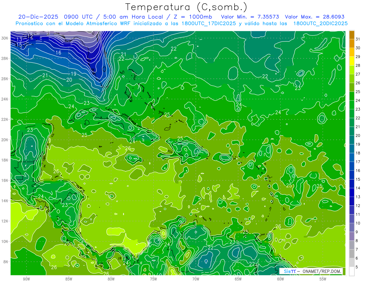Click the contour label 12 on the map
This screenshot has height=283, width=366.
point(30,36)
